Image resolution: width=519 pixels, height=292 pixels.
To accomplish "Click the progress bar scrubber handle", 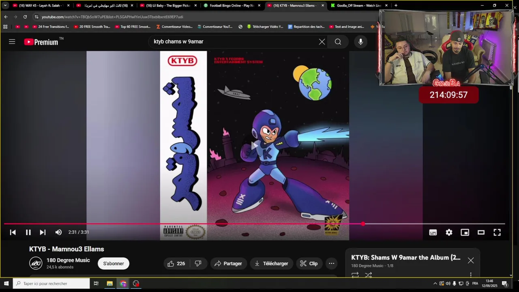I will (x=363, y=224).
